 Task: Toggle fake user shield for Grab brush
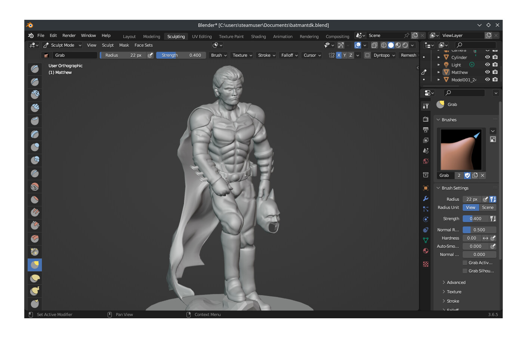pos(467,175)
